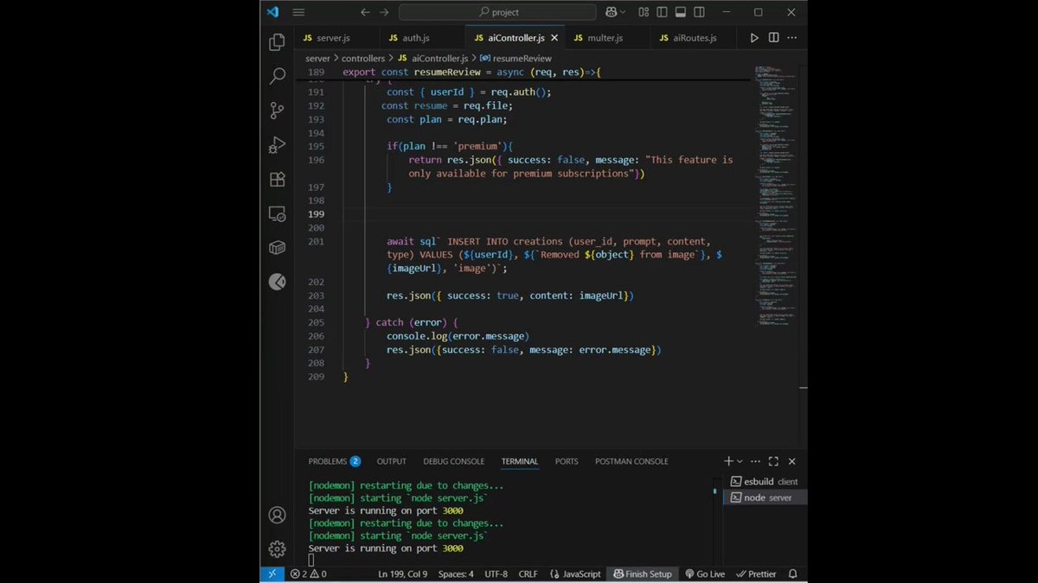Click the server breadcrumb
Screen dimensions: 1038x583
coord(317,59)
